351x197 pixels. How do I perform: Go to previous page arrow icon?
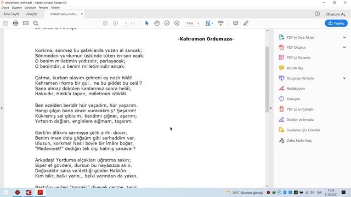tap(105, 23)
